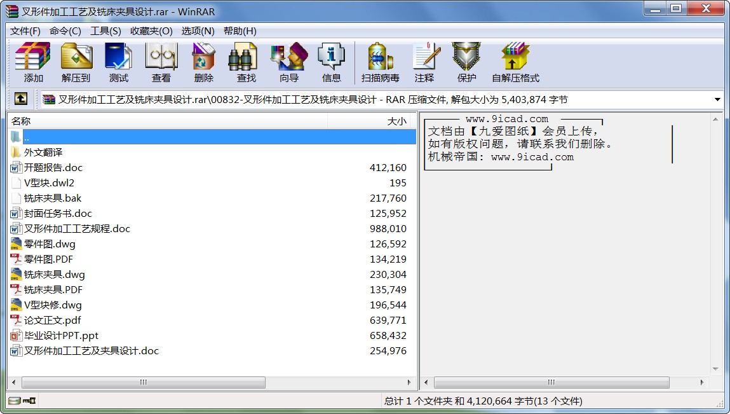Open the 工具(S) menu
The width and height of the screenshot is (730, 414).
pyautogui.click(x=105, y=31)
